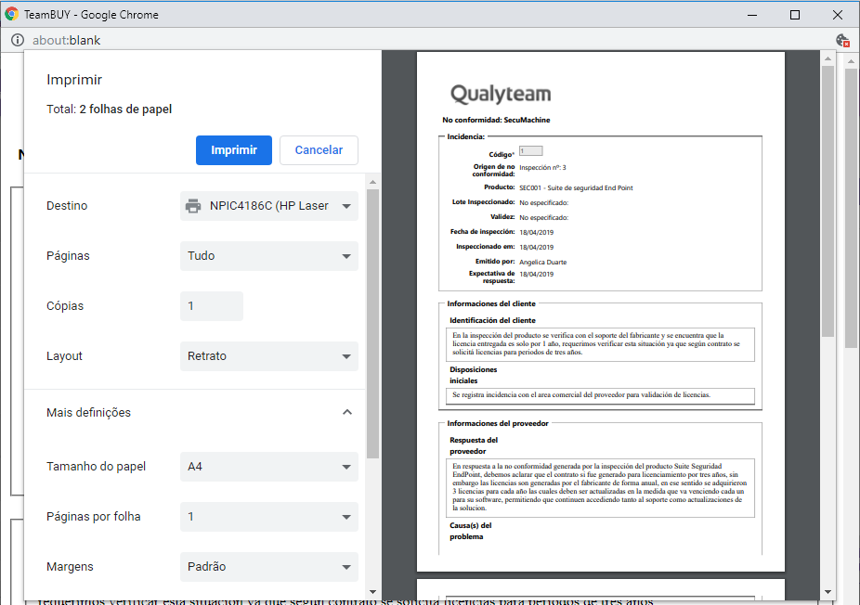Screen dimensions: 860x605
Task: Click the site info icon in address bar
Action: (18, 40)
